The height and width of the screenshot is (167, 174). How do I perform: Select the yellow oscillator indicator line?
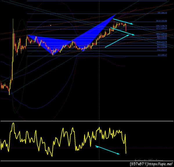[x=63, y=139]
